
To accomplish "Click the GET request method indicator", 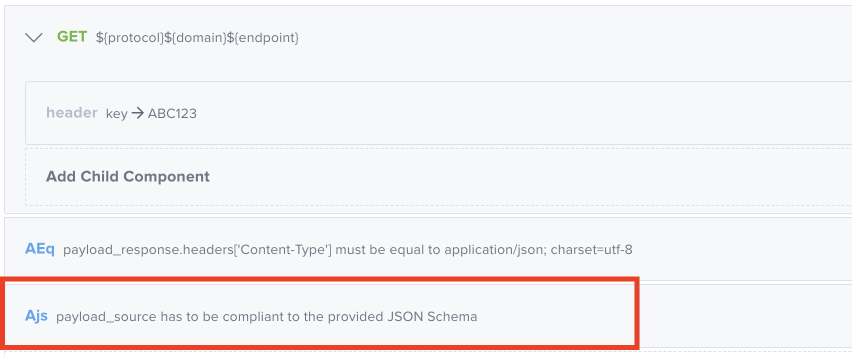I will click(72, 36).
